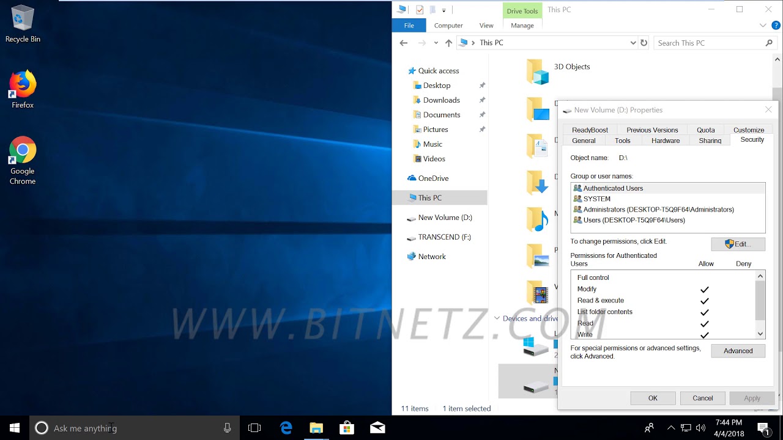The image size is (783, 440).
Task: Launch Firefox from the desktop shortcut
Action: (23, 90)
